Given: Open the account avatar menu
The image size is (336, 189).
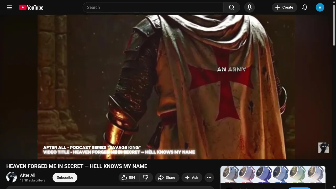Looking at the screenshot, I should pyautogui.click(x=320, y=7).
